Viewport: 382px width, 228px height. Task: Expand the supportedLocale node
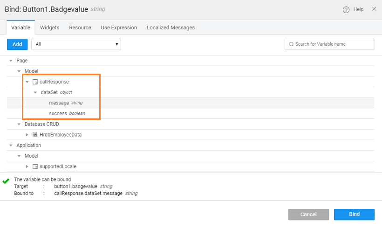[27, 166]
